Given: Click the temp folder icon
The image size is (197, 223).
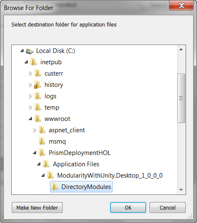Looking at the screenshot, I should (x=38, y=108).
